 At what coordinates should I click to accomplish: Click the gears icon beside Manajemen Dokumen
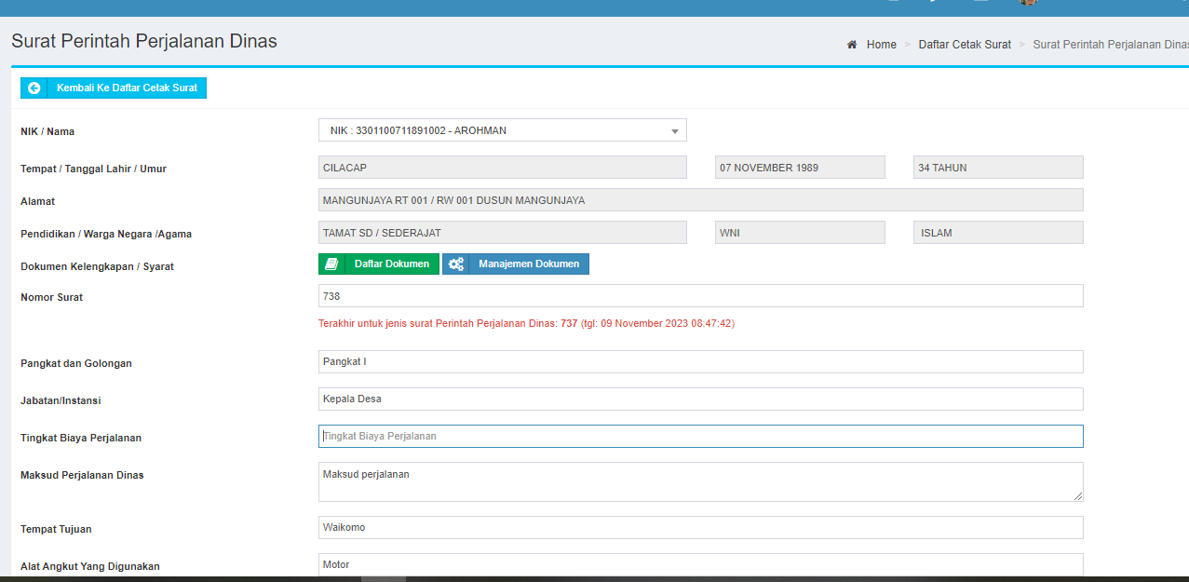tap(456, 264)
